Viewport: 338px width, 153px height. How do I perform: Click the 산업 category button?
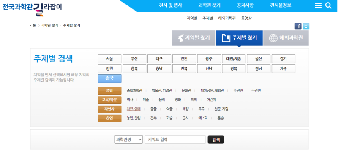[x=109, y=118]
